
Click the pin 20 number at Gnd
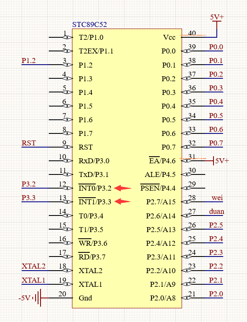point(62,294)
